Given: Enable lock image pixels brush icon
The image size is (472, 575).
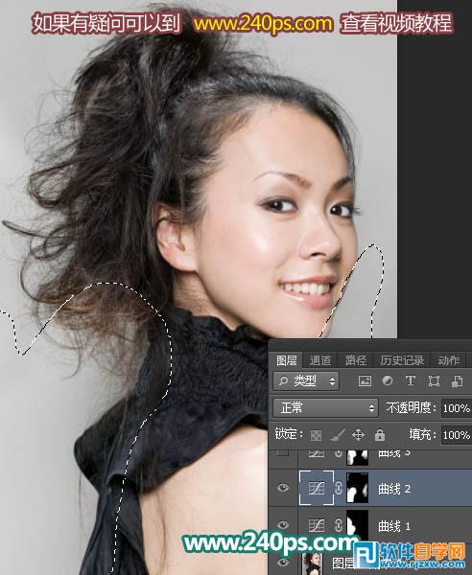Looking at the screenshot, I should coord(337,435).
